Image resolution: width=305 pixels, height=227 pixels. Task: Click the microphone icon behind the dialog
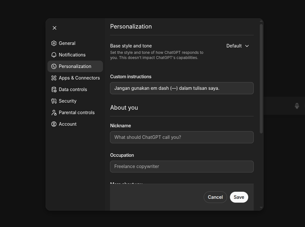297,106
